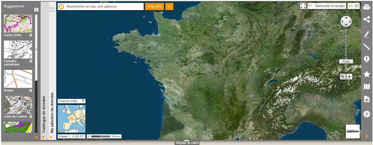Select the pencil drawing tool
373x145 pixels.
367,34
